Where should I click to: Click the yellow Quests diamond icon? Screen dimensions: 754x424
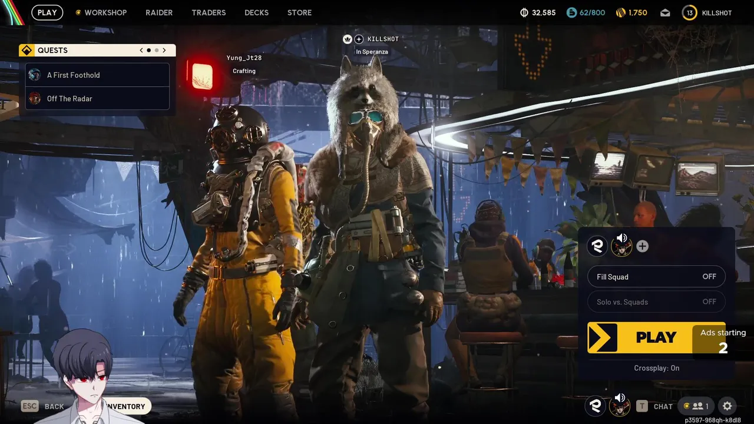click(x=27, y=50)
